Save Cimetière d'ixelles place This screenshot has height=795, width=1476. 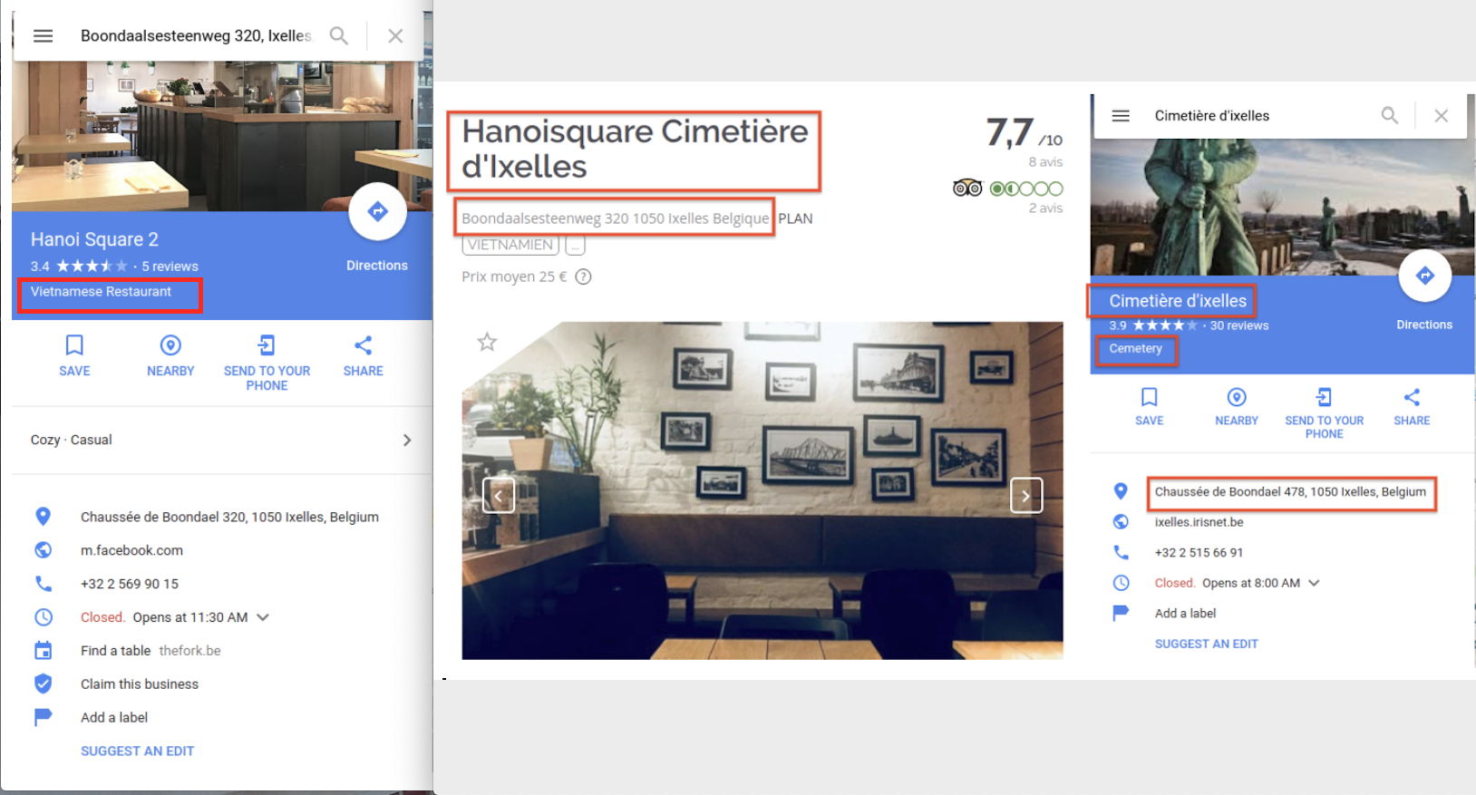pos(1149,406)
